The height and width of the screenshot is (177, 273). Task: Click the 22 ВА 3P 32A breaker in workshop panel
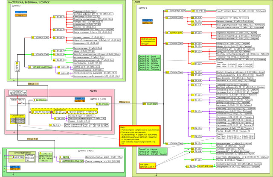pyautogui.click(x=17, y=67)
